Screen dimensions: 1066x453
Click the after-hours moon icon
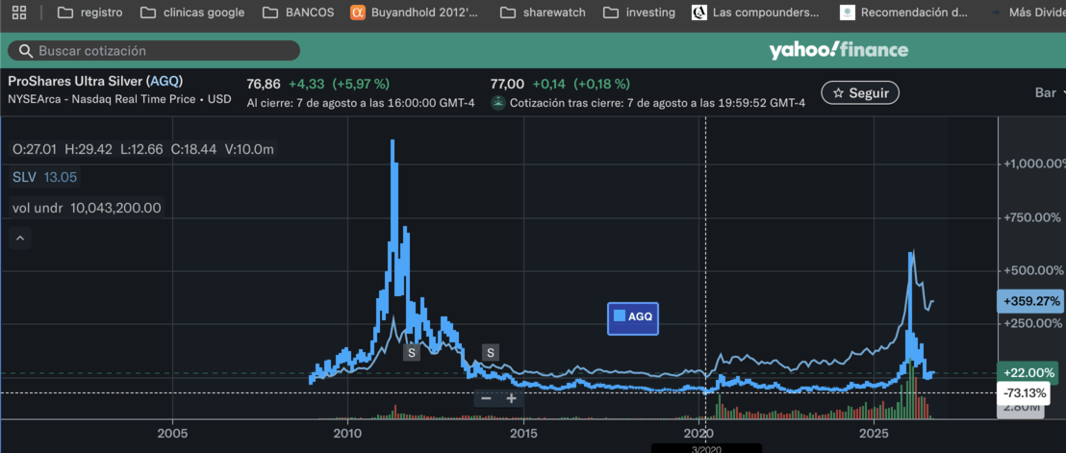pyautogui.click(x=498, y=103)
